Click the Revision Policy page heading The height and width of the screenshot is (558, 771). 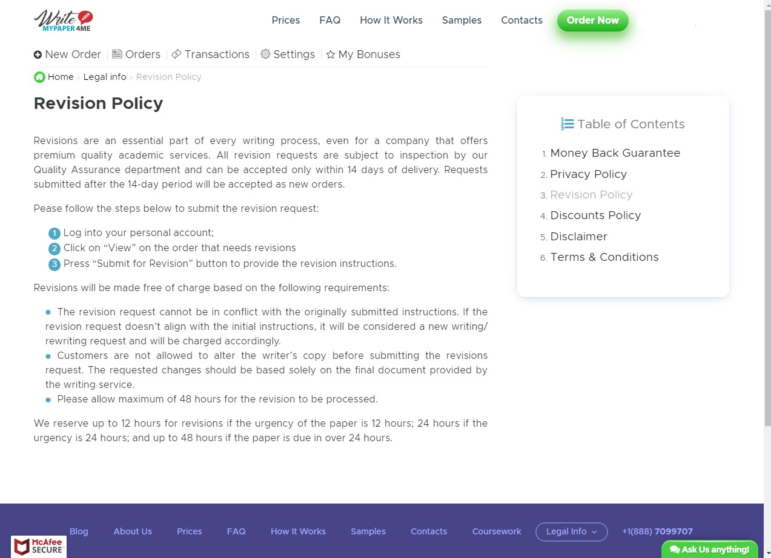tap(98, 103)
